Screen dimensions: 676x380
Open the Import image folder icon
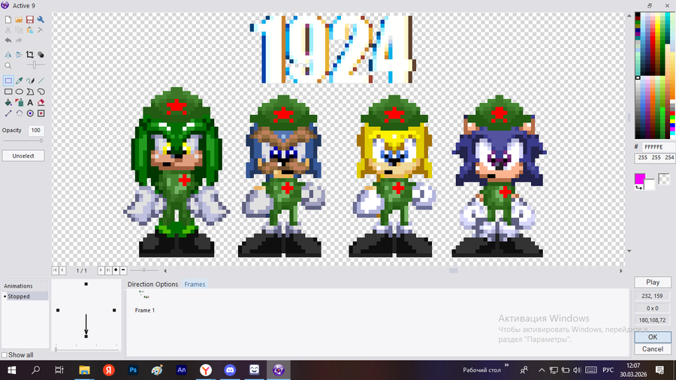click(19, 20)
